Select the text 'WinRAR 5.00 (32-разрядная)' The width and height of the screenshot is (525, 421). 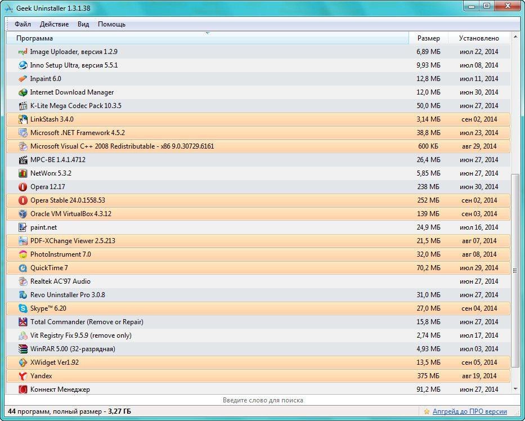[x=73, y=349]
